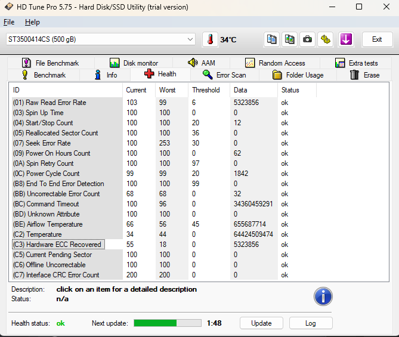Click the thermometer temperature icon
The image size is (399, 337).
210,39
